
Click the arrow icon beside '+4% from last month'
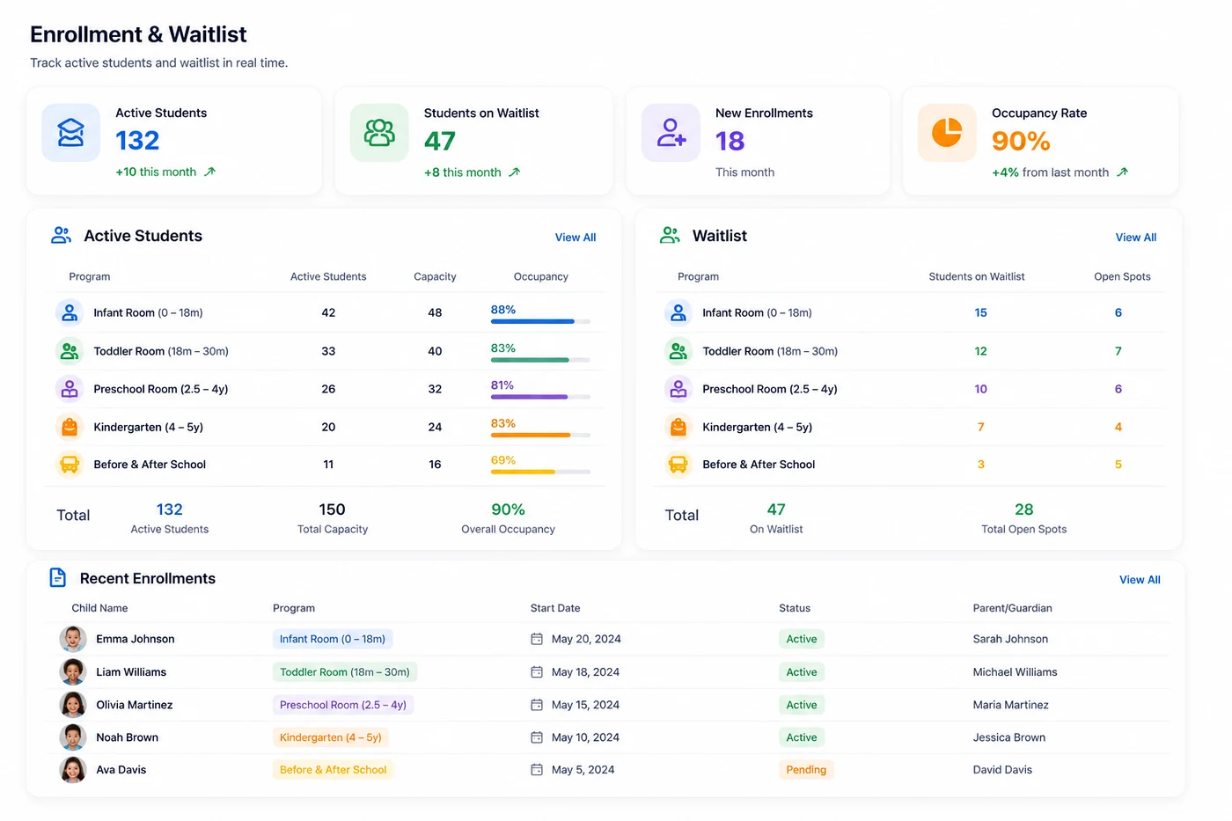pos(1122,172)
